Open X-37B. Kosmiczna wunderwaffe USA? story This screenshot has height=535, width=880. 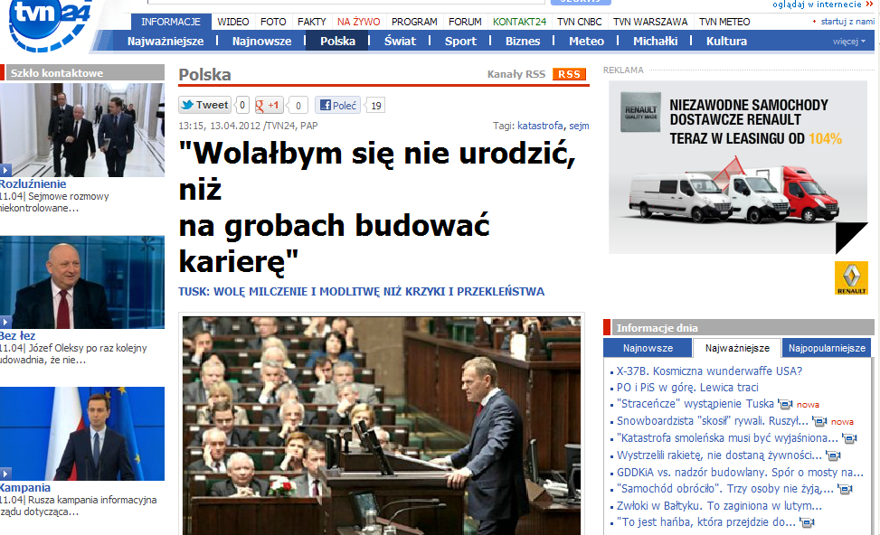[709, 371]
